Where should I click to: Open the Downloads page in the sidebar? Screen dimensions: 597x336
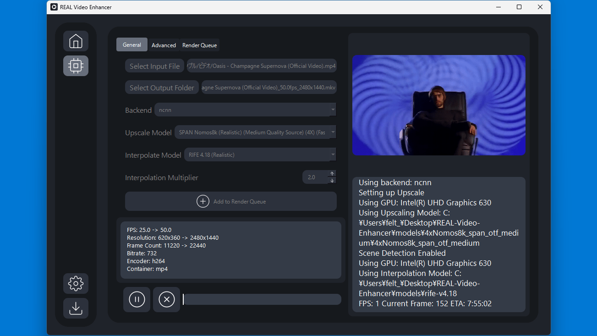click(76, 308)
